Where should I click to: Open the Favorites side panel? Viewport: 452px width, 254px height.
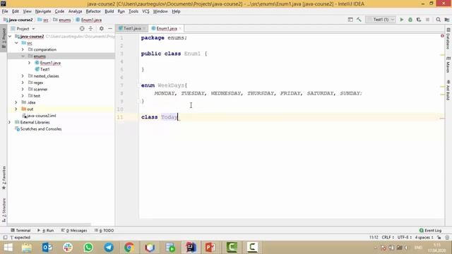click(4, 177)
